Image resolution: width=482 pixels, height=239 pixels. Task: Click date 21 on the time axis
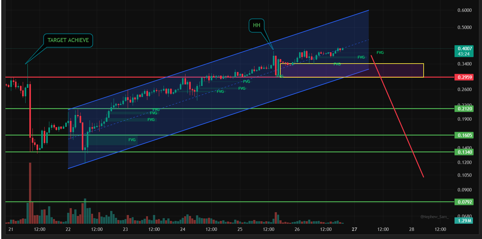[11, 230]
